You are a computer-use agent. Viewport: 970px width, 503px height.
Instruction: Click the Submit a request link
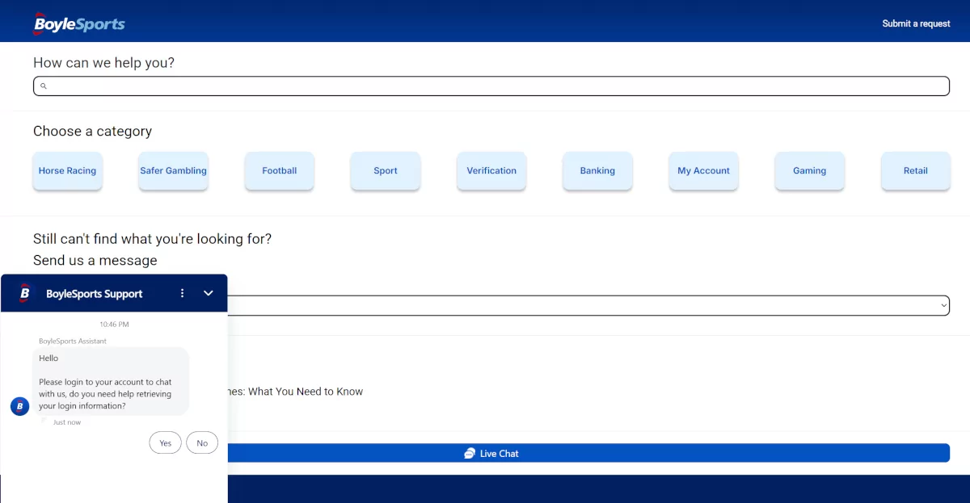click(916, 23)
